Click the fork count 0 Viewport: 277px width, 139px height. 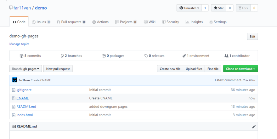coord(254,8)
